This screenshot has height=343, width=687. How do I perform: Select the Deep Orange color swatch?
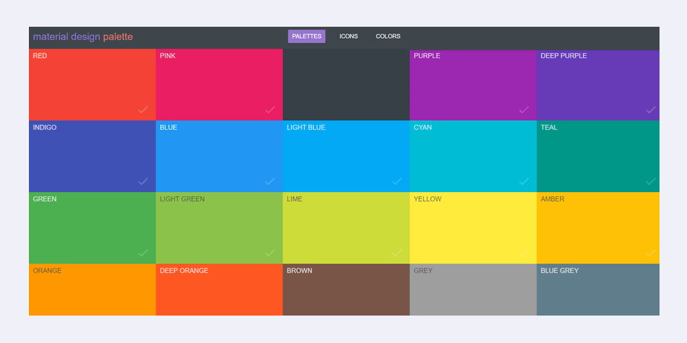220,289
